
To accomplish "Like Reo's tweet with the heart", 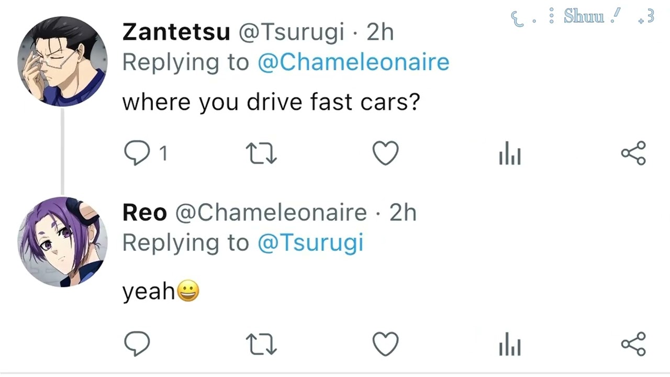I will [385, 345].
